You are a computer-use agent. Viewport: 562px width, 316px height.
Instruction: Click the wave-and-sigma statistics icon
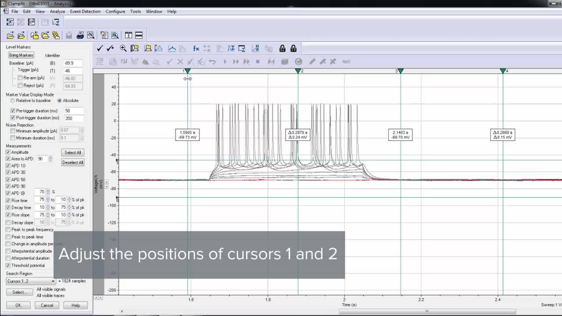click(231, 48)
